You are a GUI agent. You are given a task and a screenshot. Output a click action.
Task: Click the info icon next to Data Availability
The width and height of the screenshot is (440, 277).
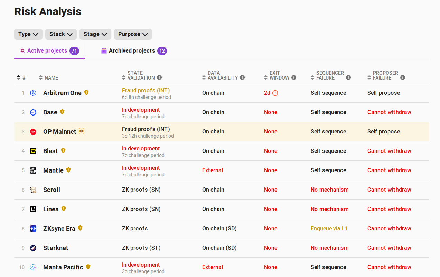coord(242,77)
